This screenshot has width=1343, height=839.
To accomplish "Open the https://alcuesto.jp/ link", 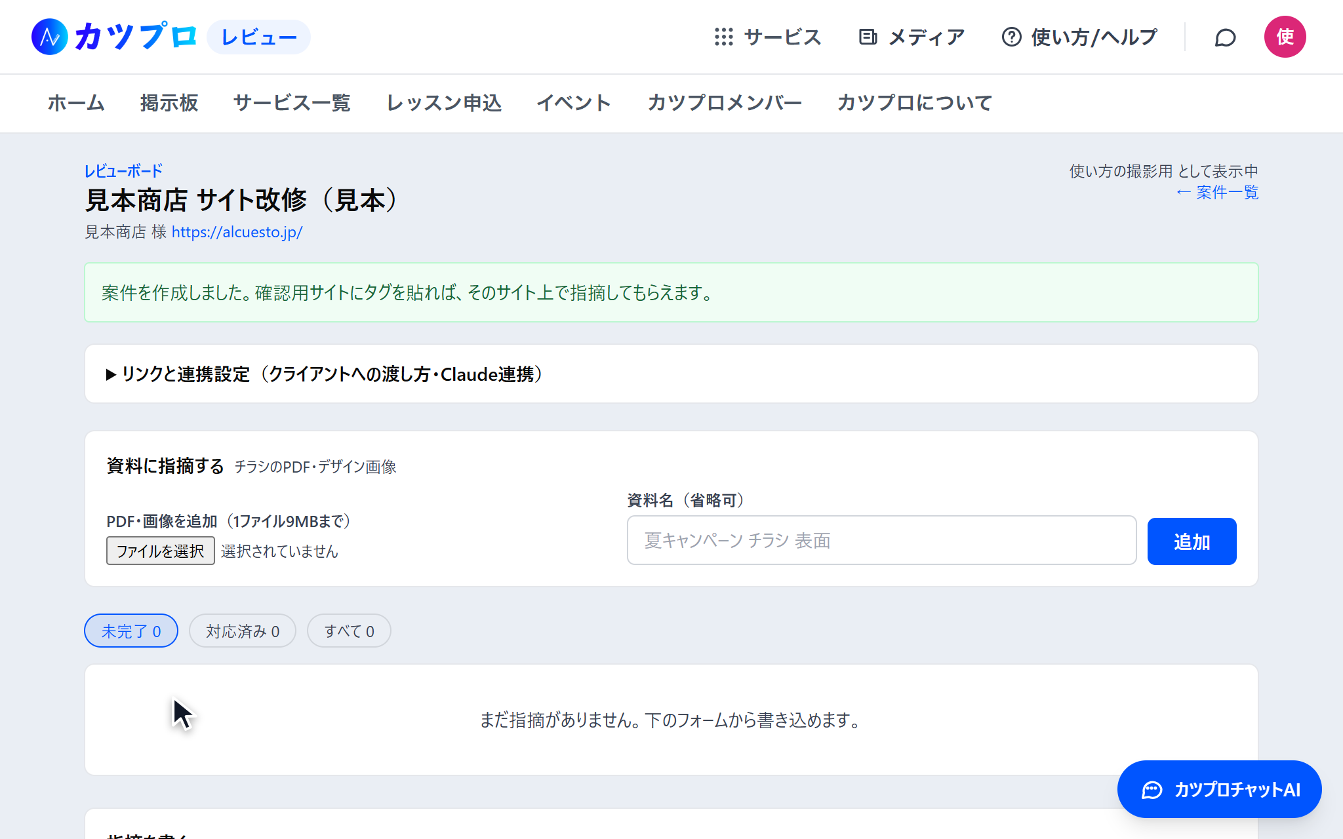I will (x=237, y=232).
